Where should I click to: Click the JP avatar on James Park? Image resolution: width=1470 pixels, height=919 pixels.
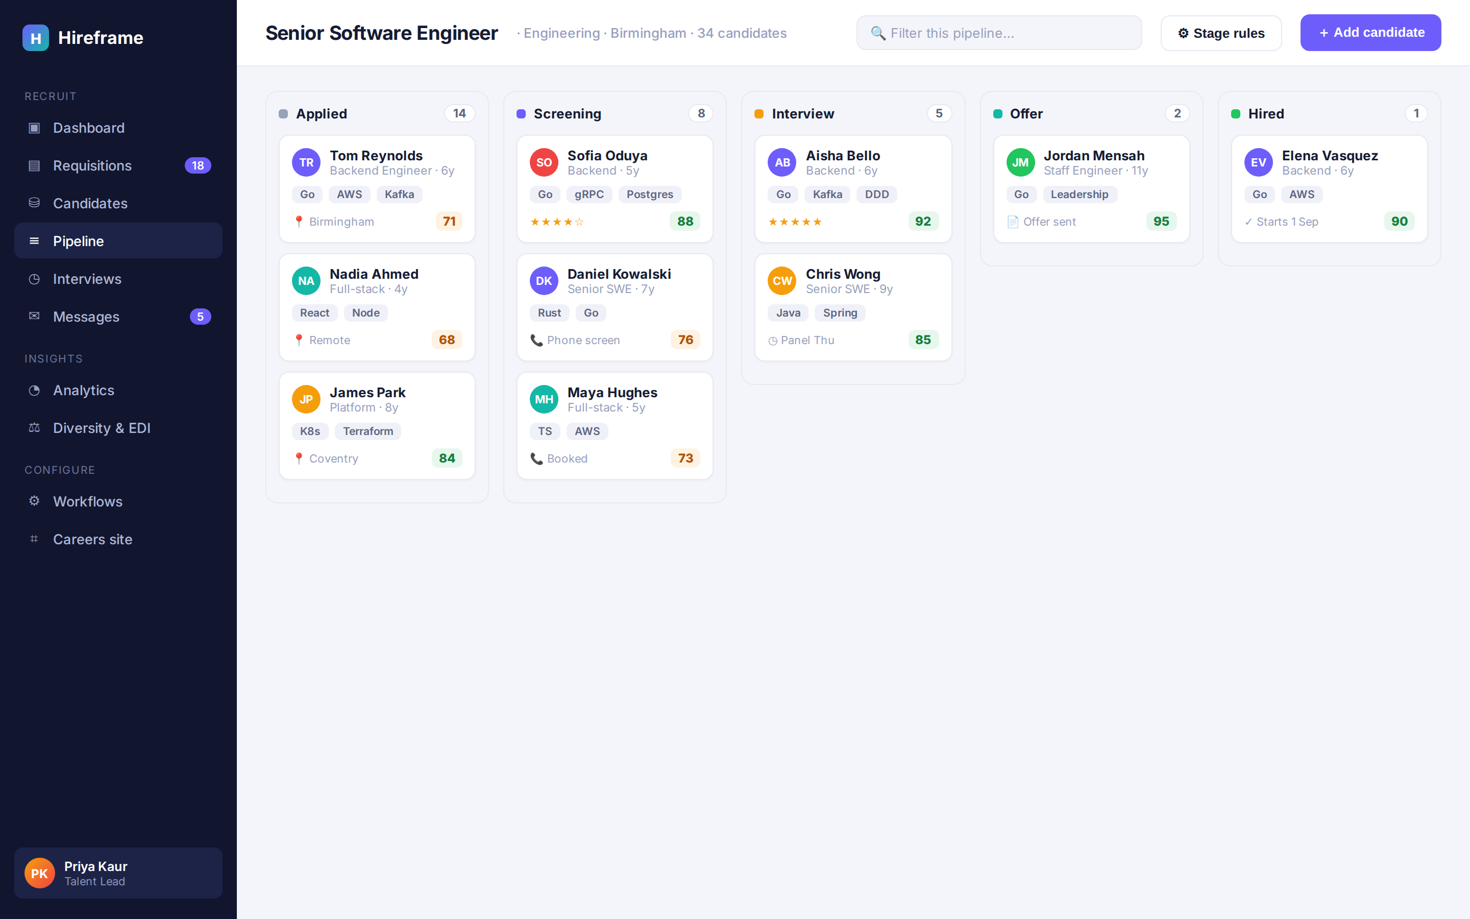(x=306, y=399)
